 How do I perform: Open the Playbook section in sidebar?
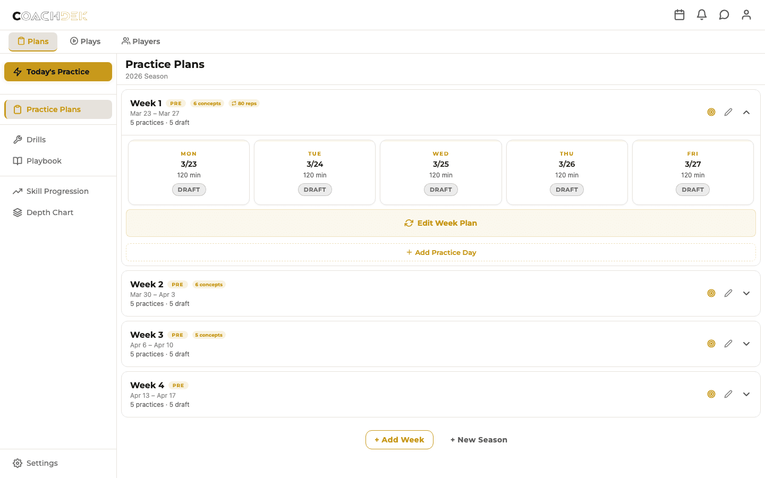[x=16, y=160]
